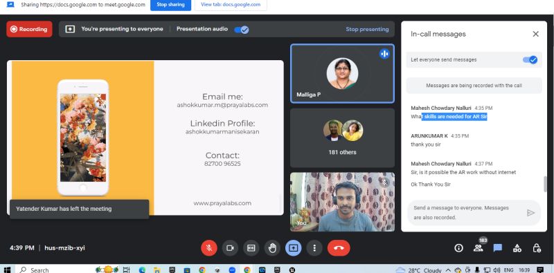The height and width of the screenshot is (273, 554).
Task: Leave call with red hang-up button
Action: click(339, 248)
